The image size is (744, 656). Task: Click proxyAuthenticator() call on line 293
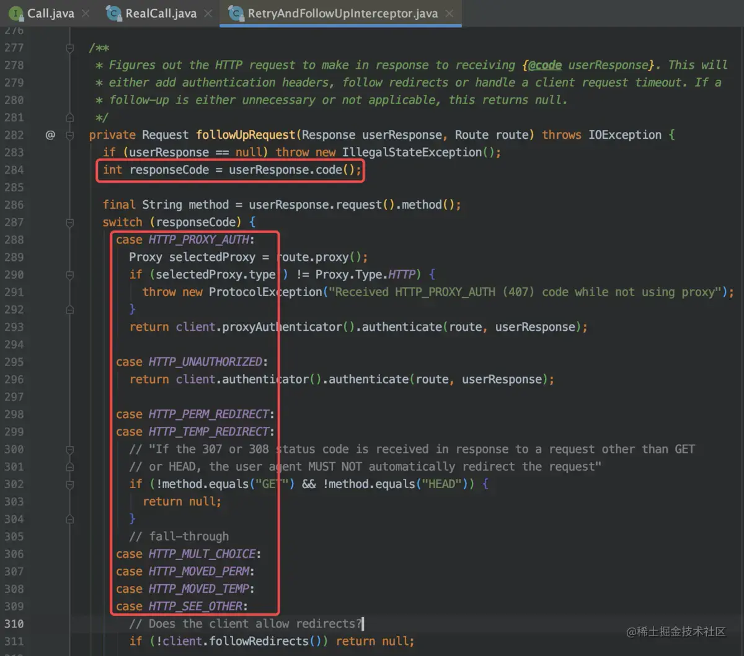[x=288, y=326]
